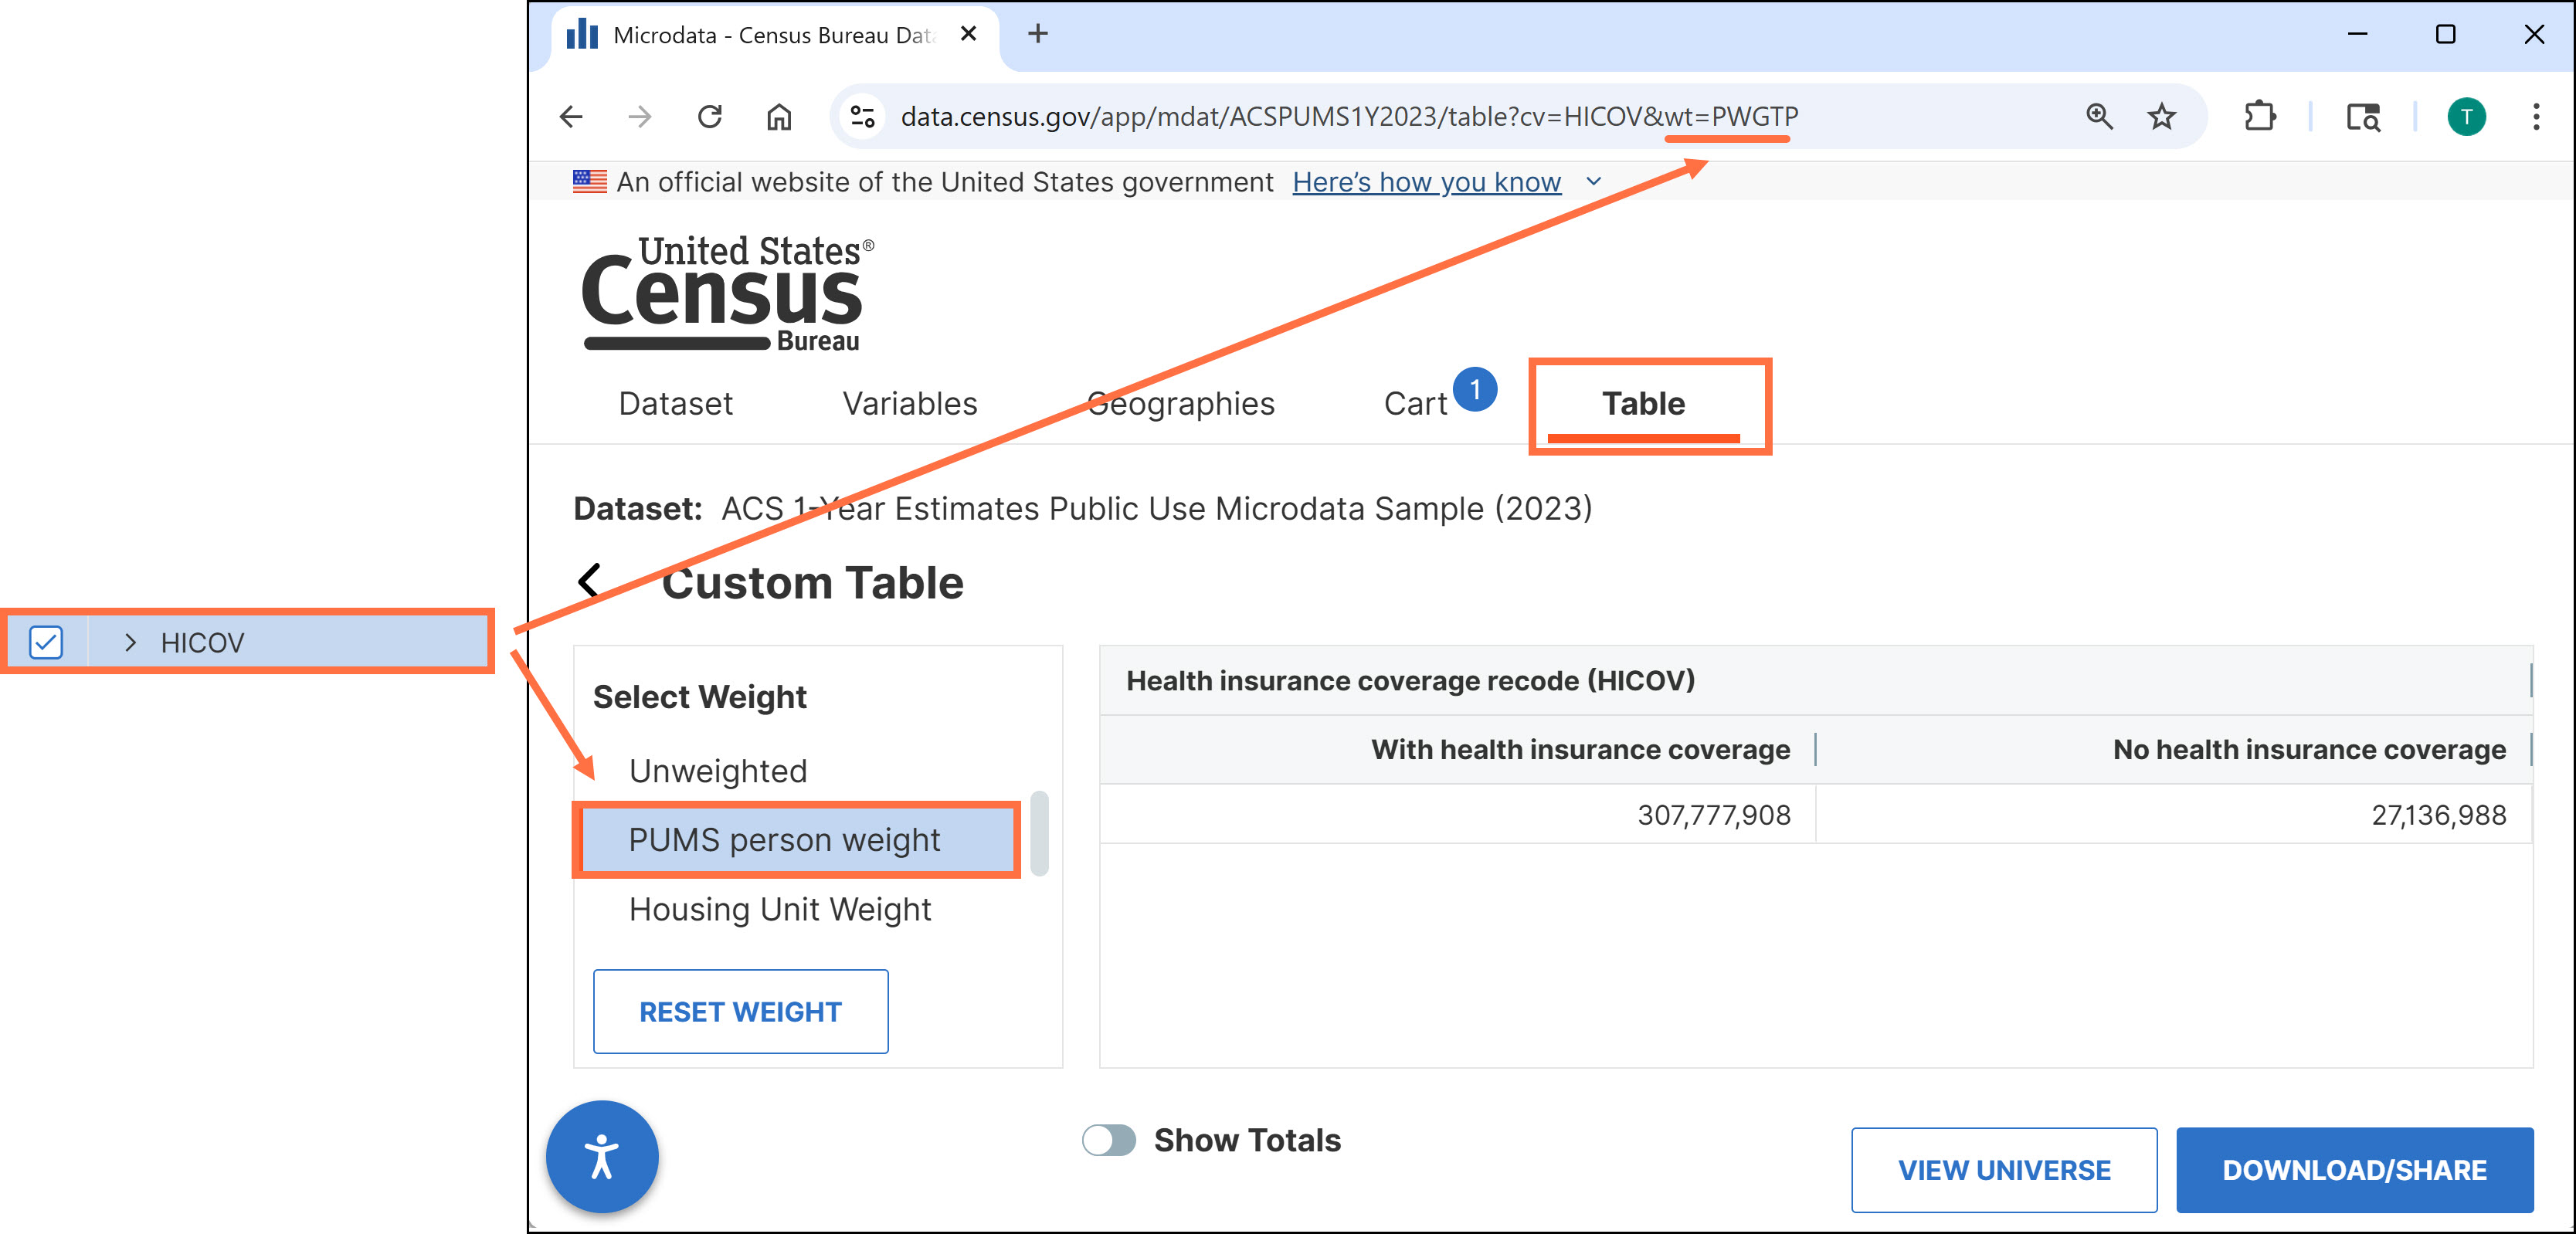
Task: Click the DOWNLOAD/SHARE button
Action: click(2354, 1170)
